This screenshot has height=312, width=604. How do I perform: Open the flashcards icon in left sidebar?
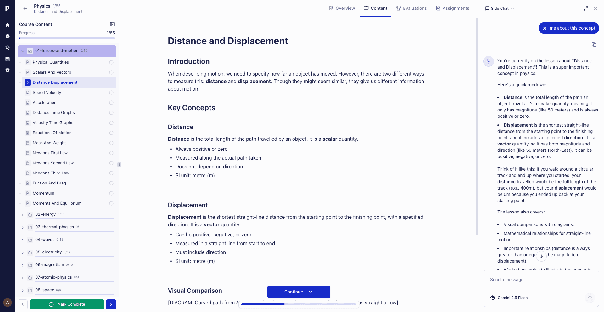pyautogui.click(x=7, y=59)
